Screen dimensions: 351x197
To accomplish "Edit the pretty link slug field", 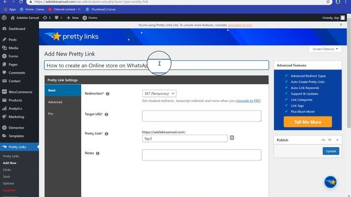I will 185,138.
